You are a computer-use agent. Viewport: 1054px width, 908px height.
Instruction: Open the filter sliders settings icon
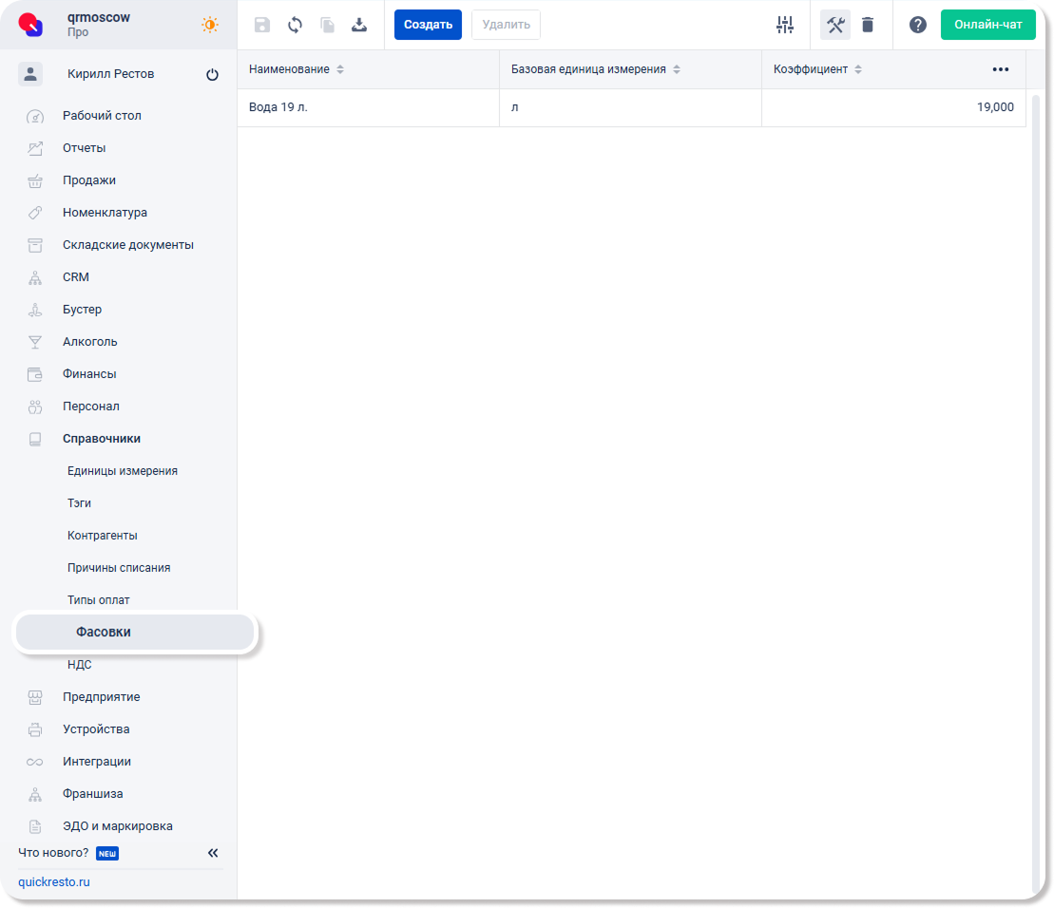pos(784,25)
